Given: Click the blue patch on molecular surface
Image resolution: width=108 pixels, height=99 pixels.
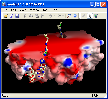Looking at the screenshot, I should click(x=68, y=62).
